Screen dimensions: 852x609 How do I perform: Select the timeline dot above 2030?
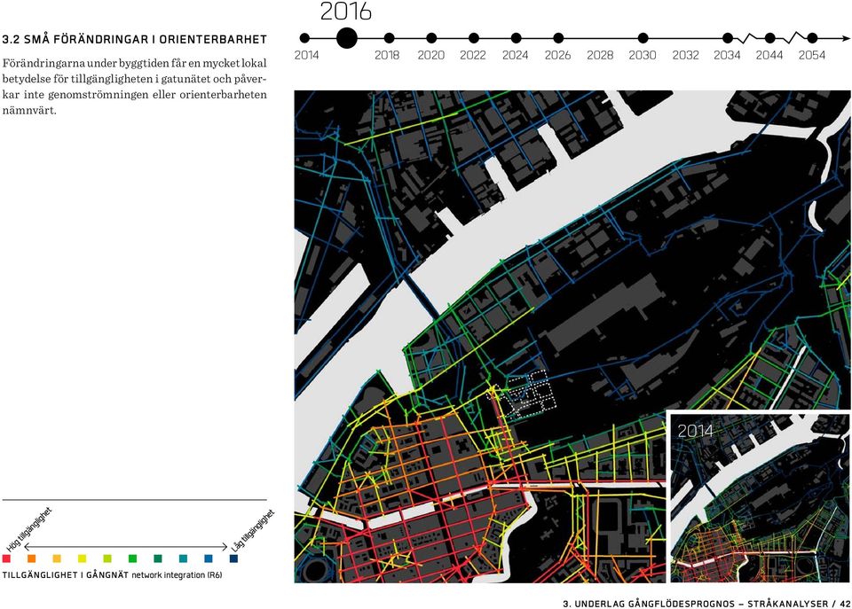pyautogui.click(x=643, y=38)
